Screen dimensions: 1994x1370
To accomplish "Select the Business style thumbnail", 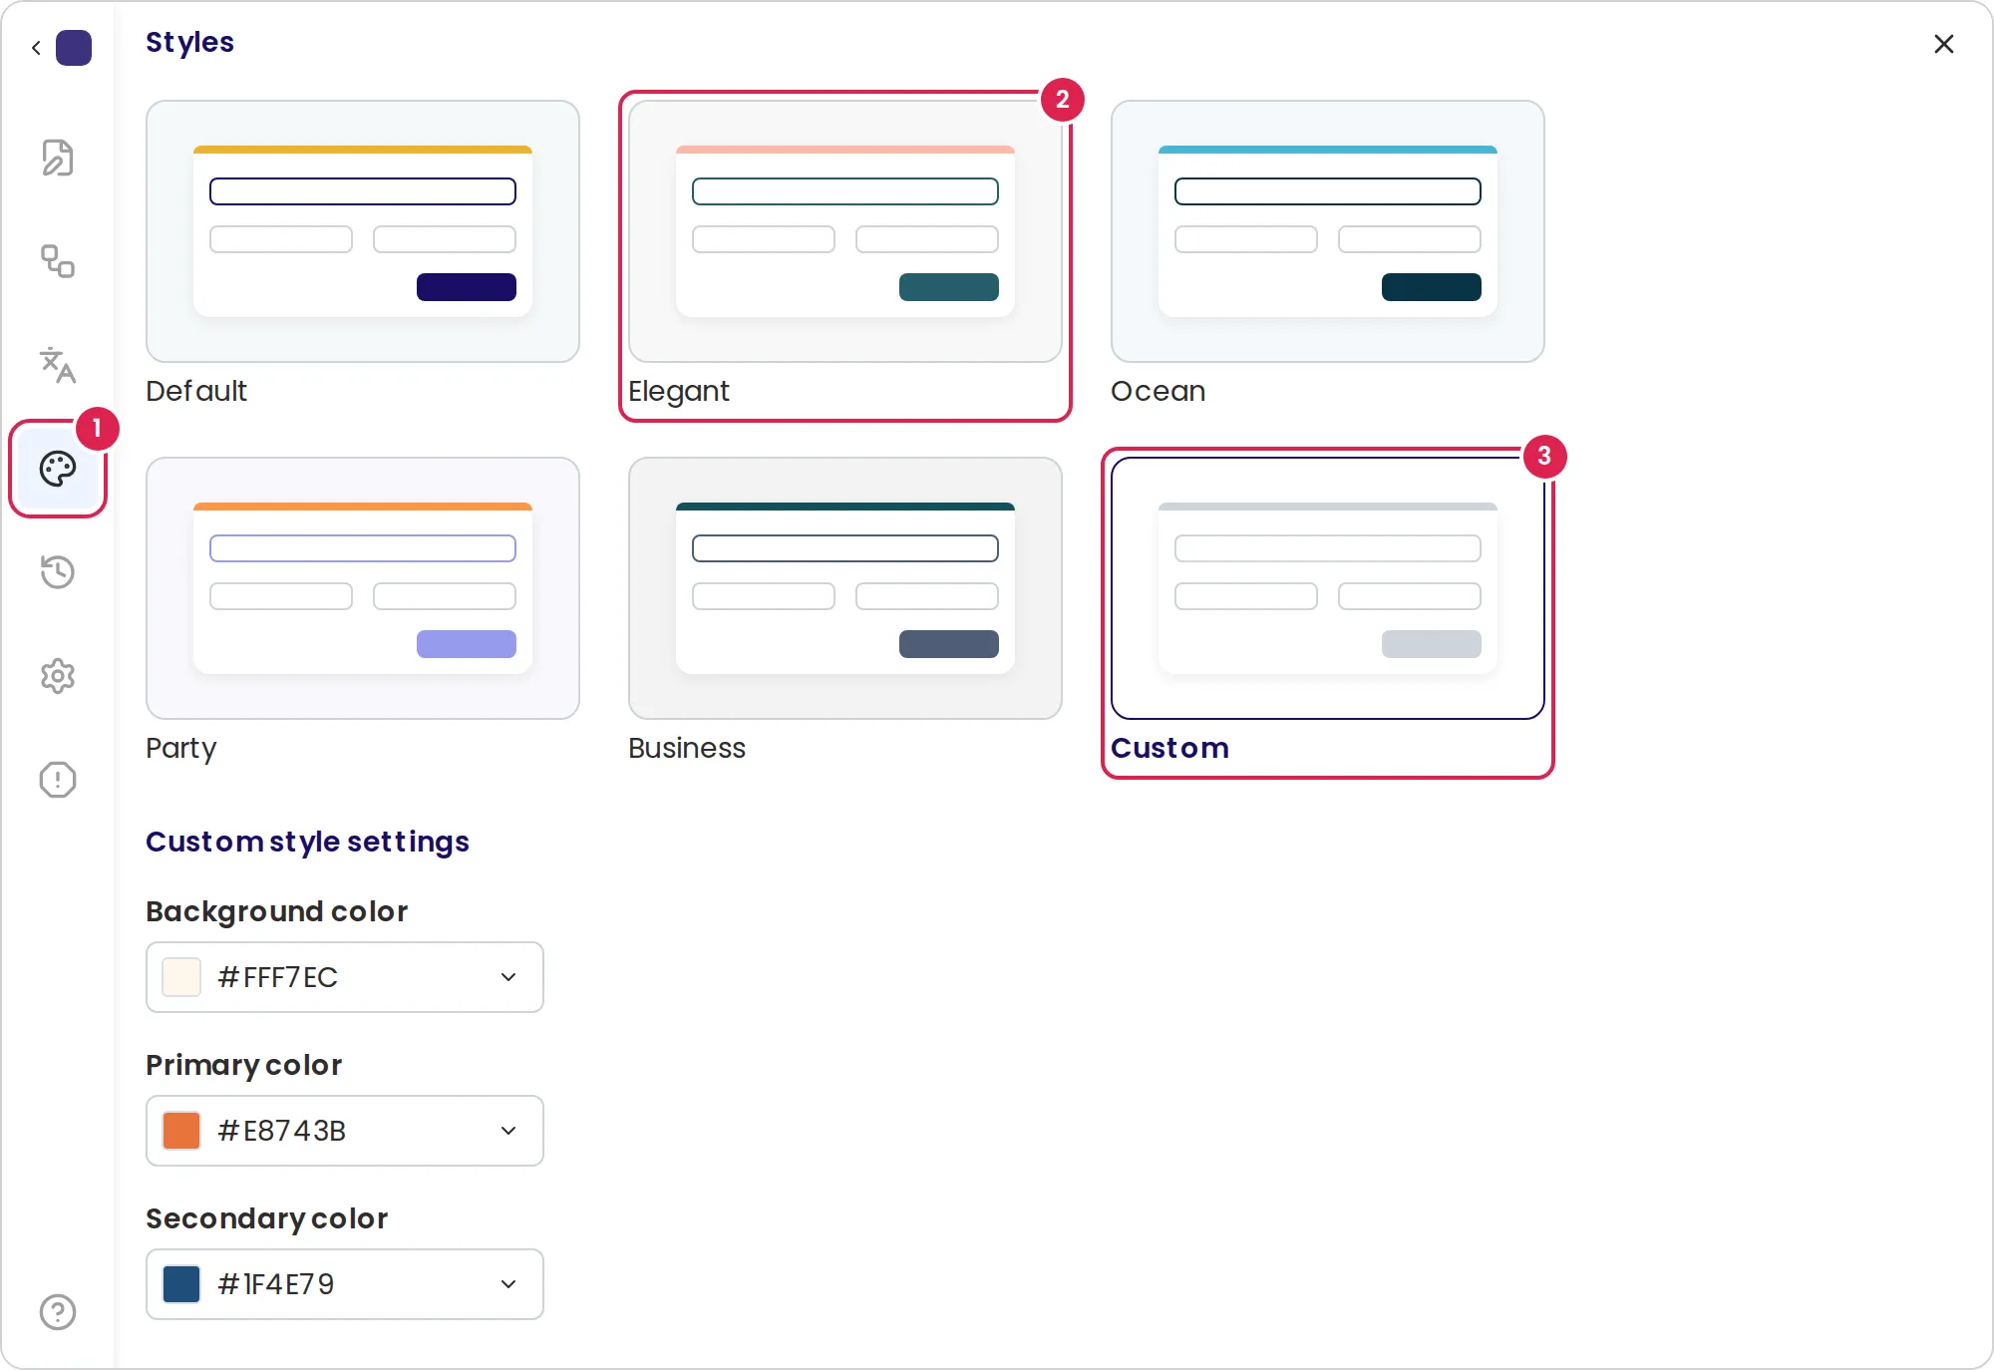I will click(x=845, y=588).
